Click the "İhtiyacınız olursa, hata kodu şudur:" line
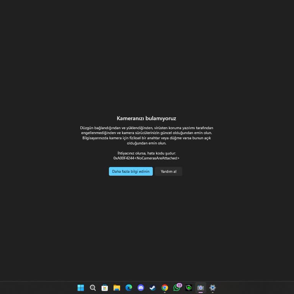 (147, 153)
